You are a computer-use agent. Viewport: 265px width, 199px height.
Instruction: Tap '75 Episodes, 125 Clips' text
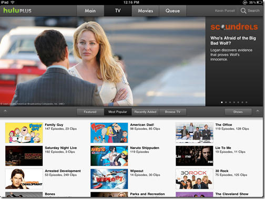(231, 175)
